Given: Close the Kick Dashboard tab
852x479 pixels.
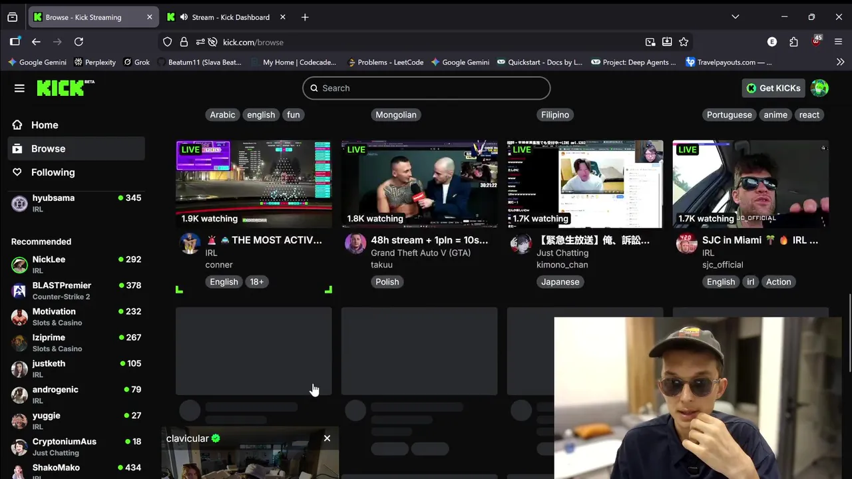Looking at the screenshot, I should coord(282,17).
